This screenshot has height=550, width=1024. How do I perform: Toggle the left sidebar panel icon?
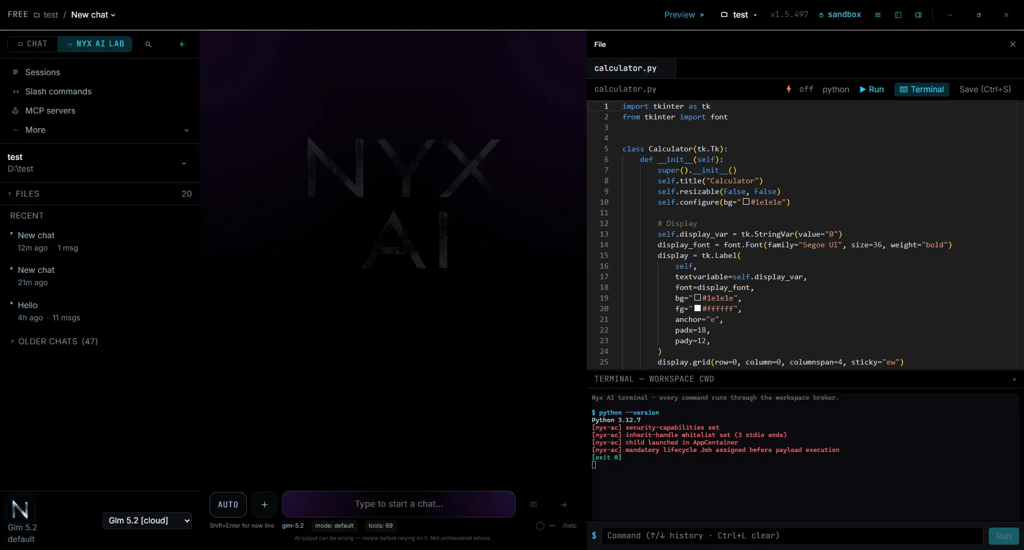[x=898, y=15]
